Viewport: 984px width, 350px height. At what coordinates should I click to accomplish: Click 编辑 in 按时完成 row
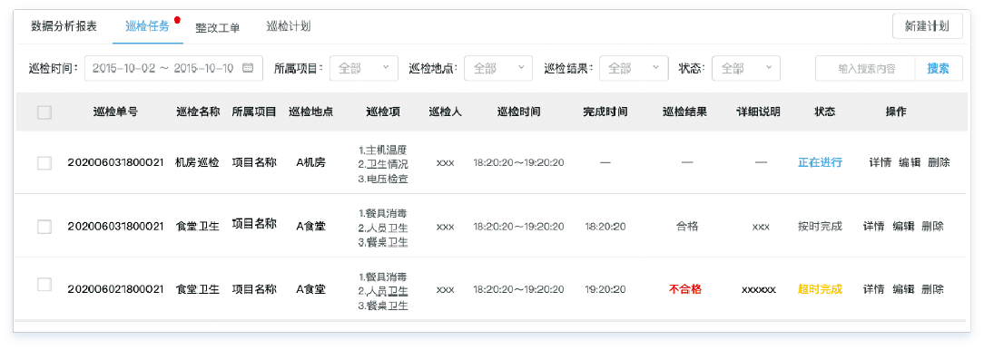coord(903,227)
